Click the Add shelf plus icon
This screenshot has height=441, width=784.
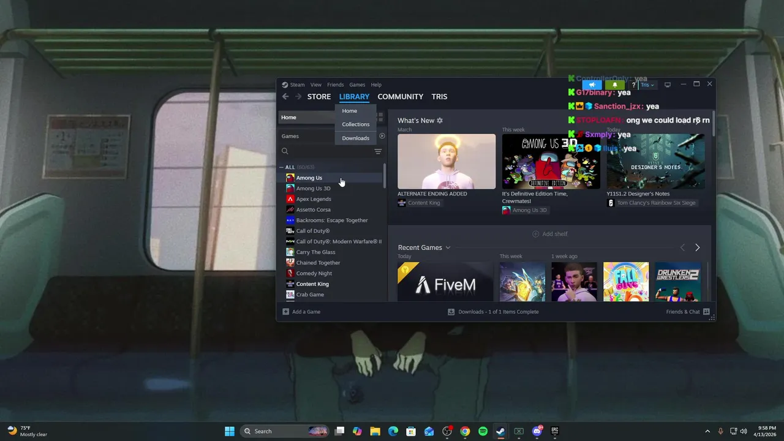(x=536, y=234)
